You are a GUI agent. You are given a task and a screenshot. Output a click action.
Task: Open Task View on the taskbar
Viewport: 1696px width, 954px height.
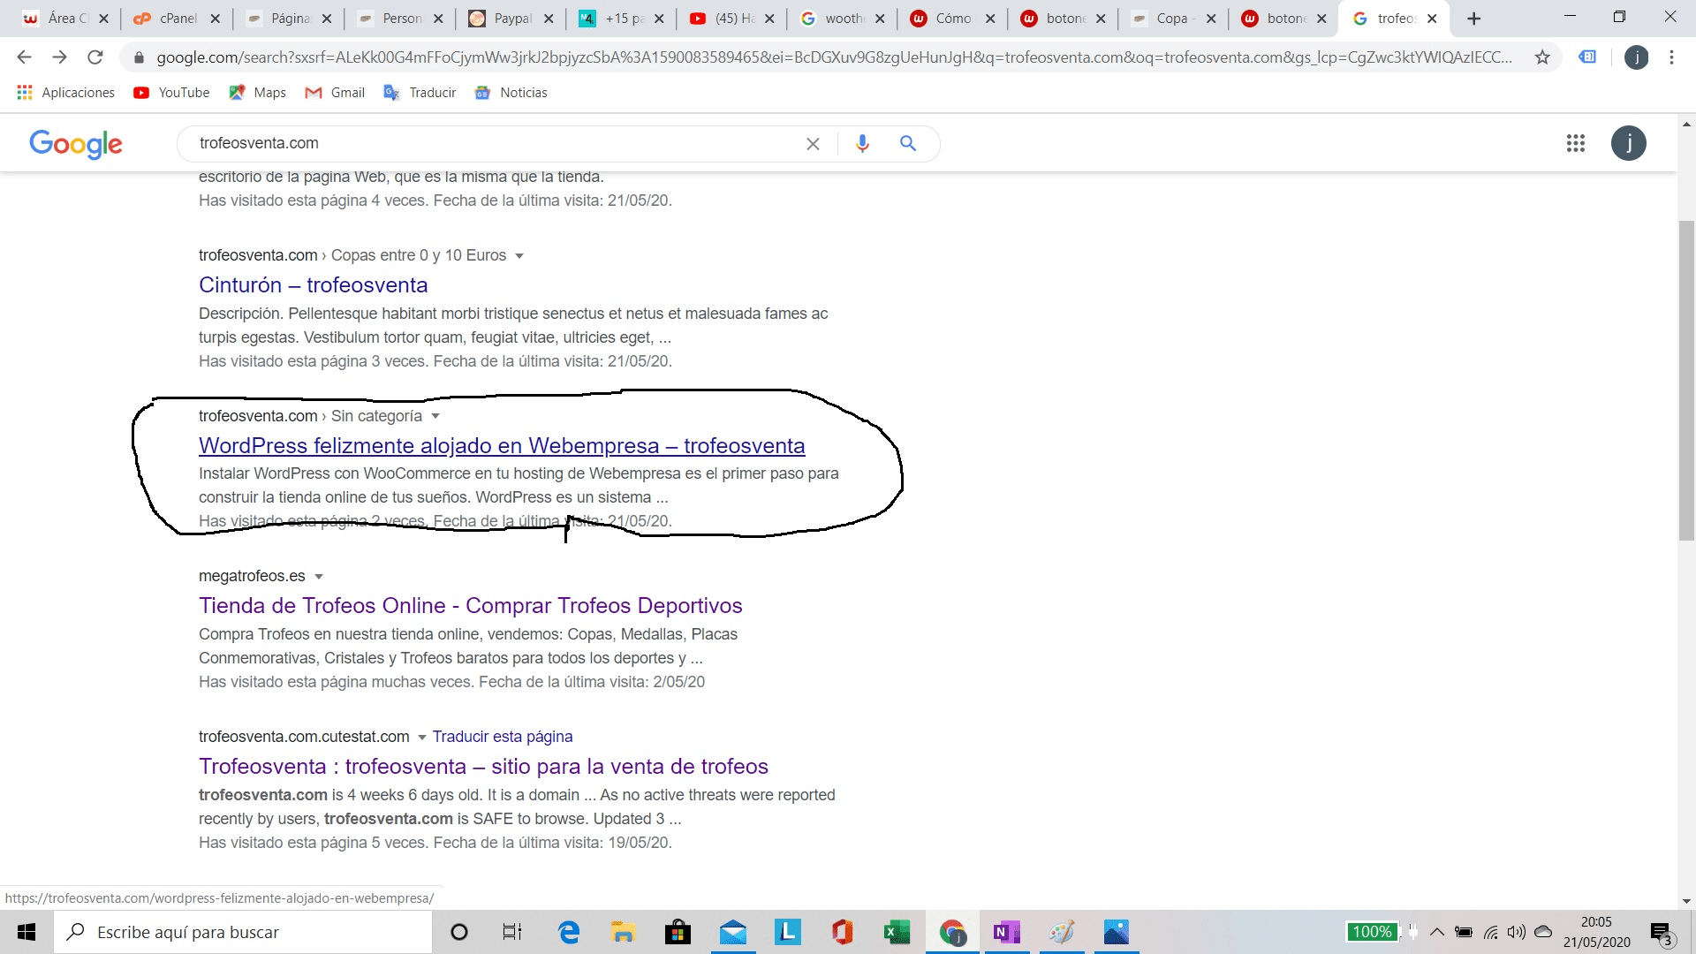click(512, 932)
